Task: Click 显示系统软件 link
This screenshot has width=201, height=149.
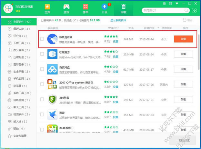Action: (x=119, y=20)
